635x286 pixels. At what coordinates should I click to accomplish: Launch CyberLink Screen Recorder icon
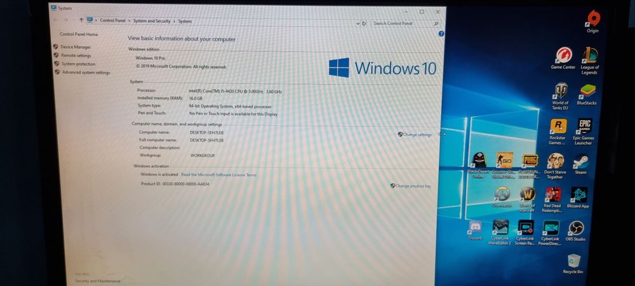pos(525,233)
